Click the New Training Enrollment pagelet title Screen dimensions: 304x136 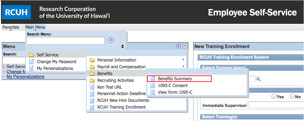point(222,46)
